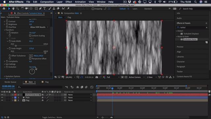Select the Pen tool
211x119 pixels.
(x=40, y=9)
